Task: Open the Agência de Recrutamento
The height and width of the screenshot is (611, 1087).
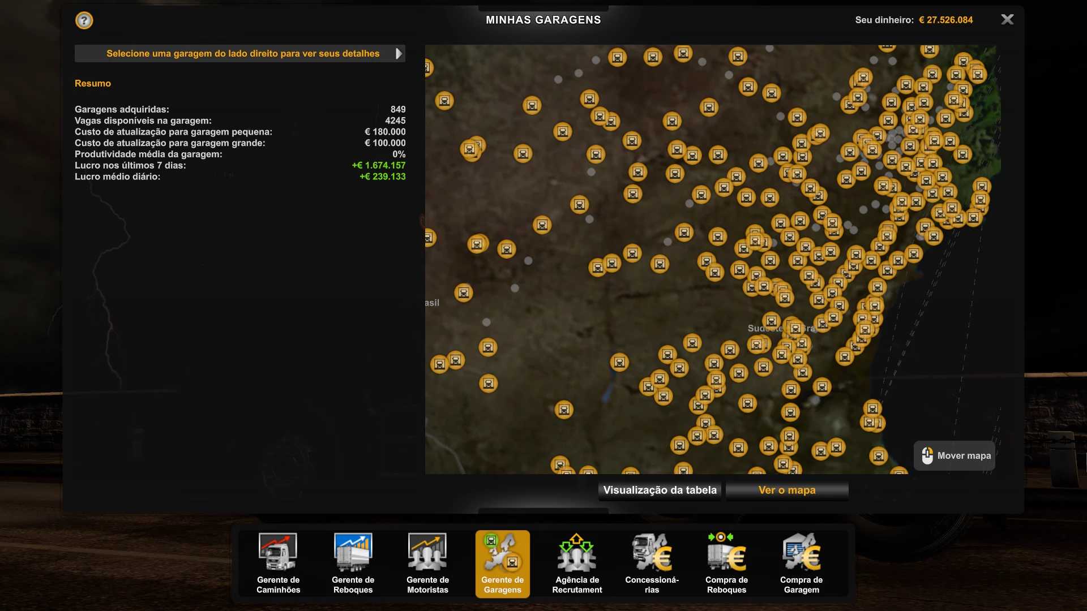Action: pyautogui.click(x=577, y=563)
